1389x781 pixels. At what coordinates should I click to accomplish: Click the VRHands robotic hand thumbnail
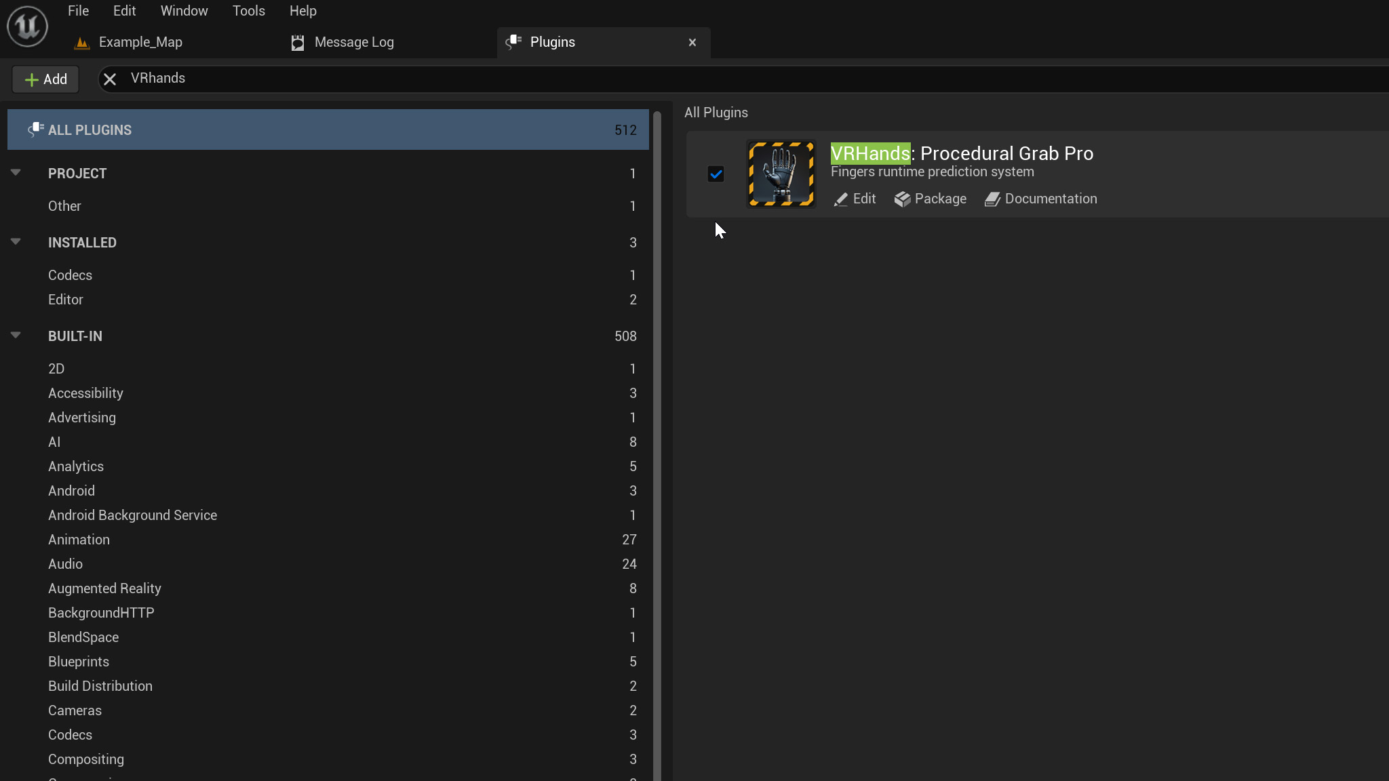pos(781,174)
